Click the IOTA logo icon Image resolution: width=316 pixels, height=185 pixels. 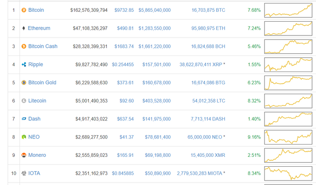pyautogui.click(x=24, y=173)
